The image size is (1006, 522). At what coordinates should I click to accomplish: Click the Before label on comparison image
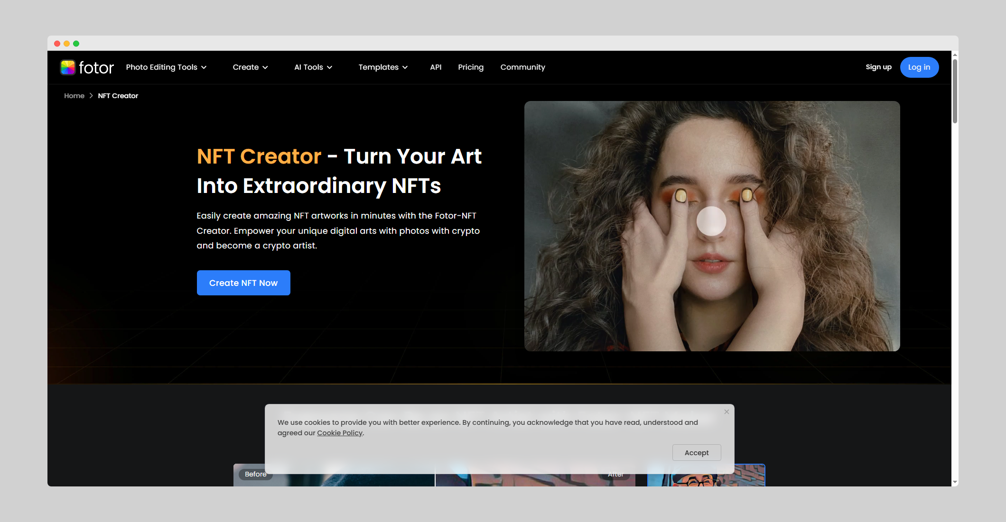click(256, 474)
